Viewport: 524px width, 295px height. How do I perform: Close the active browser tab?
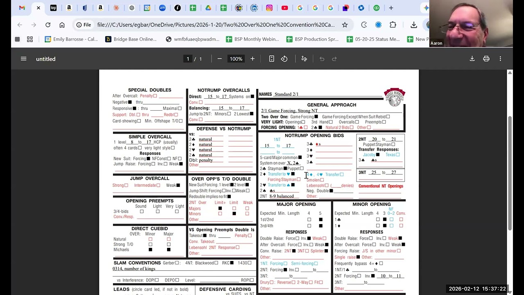(x=38, y=8)
